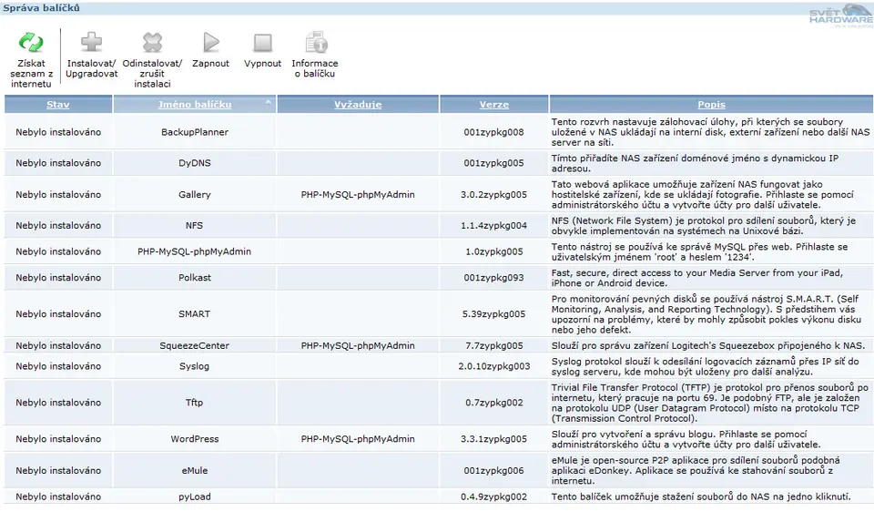
Task: Toggle the sort arrow in Jméno balíčku header
Action: (x=269, y=102)
